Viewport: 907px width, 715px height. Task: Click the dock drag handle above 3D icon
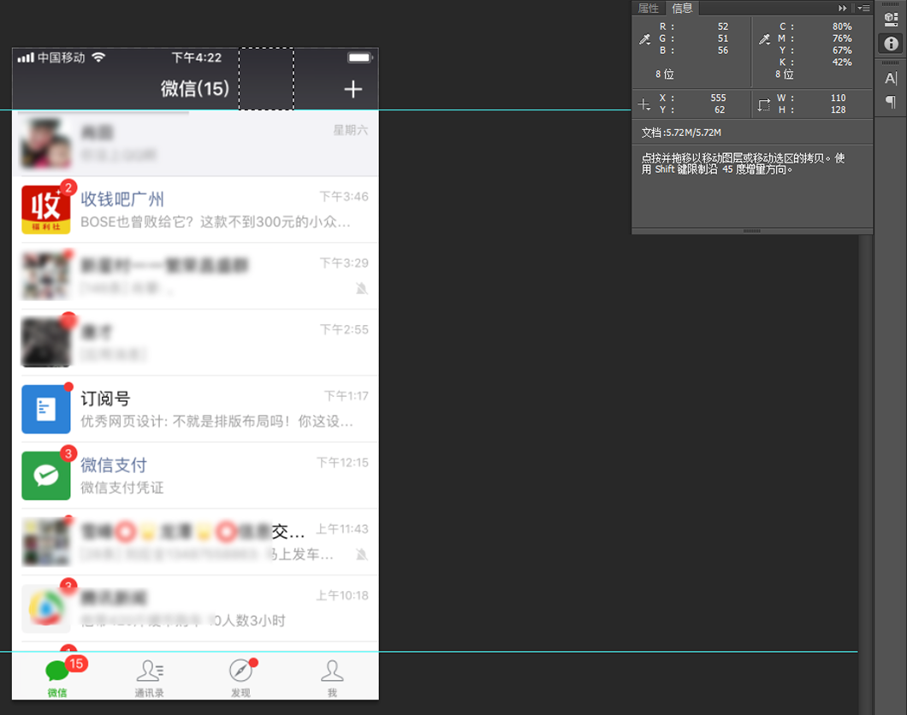point(891,3)
